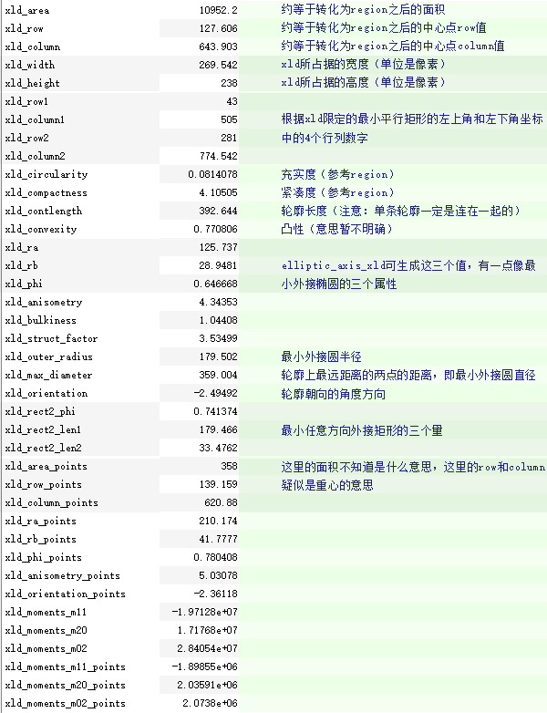Select the xld_row_points label
Screen dimensions: 547x713
pos(43,484)
